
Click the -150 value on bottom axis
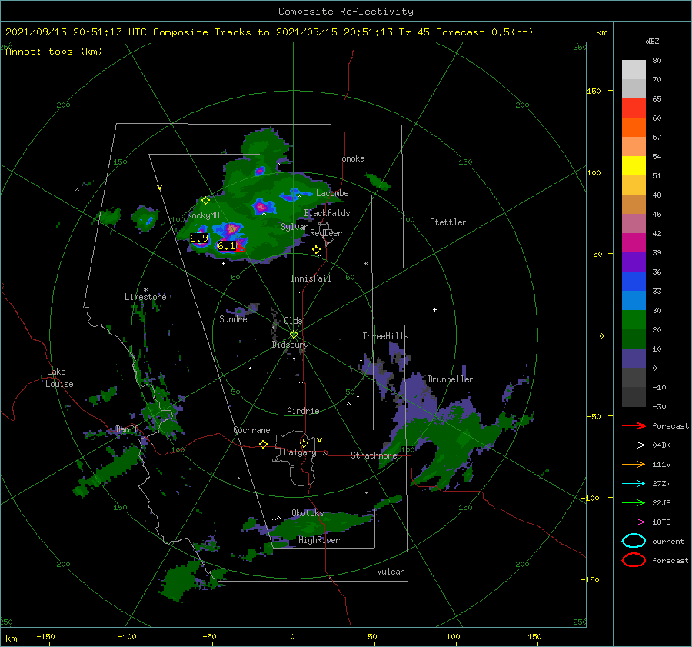[46, 636]
